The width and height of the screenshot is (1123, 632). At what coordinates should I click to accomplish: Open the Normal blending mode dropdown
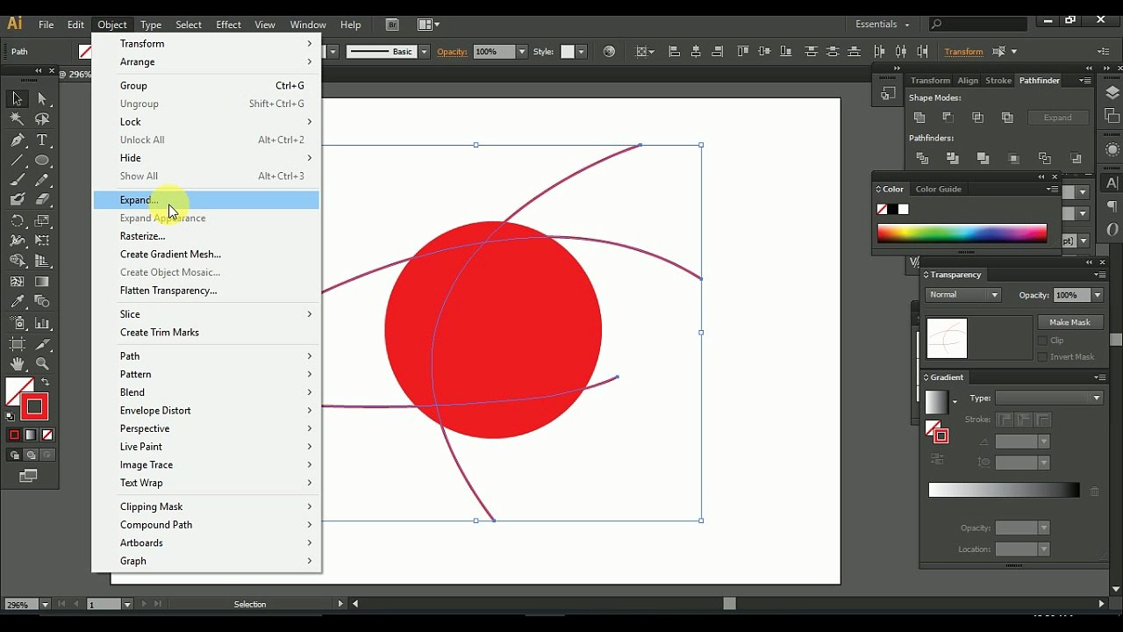962,295
